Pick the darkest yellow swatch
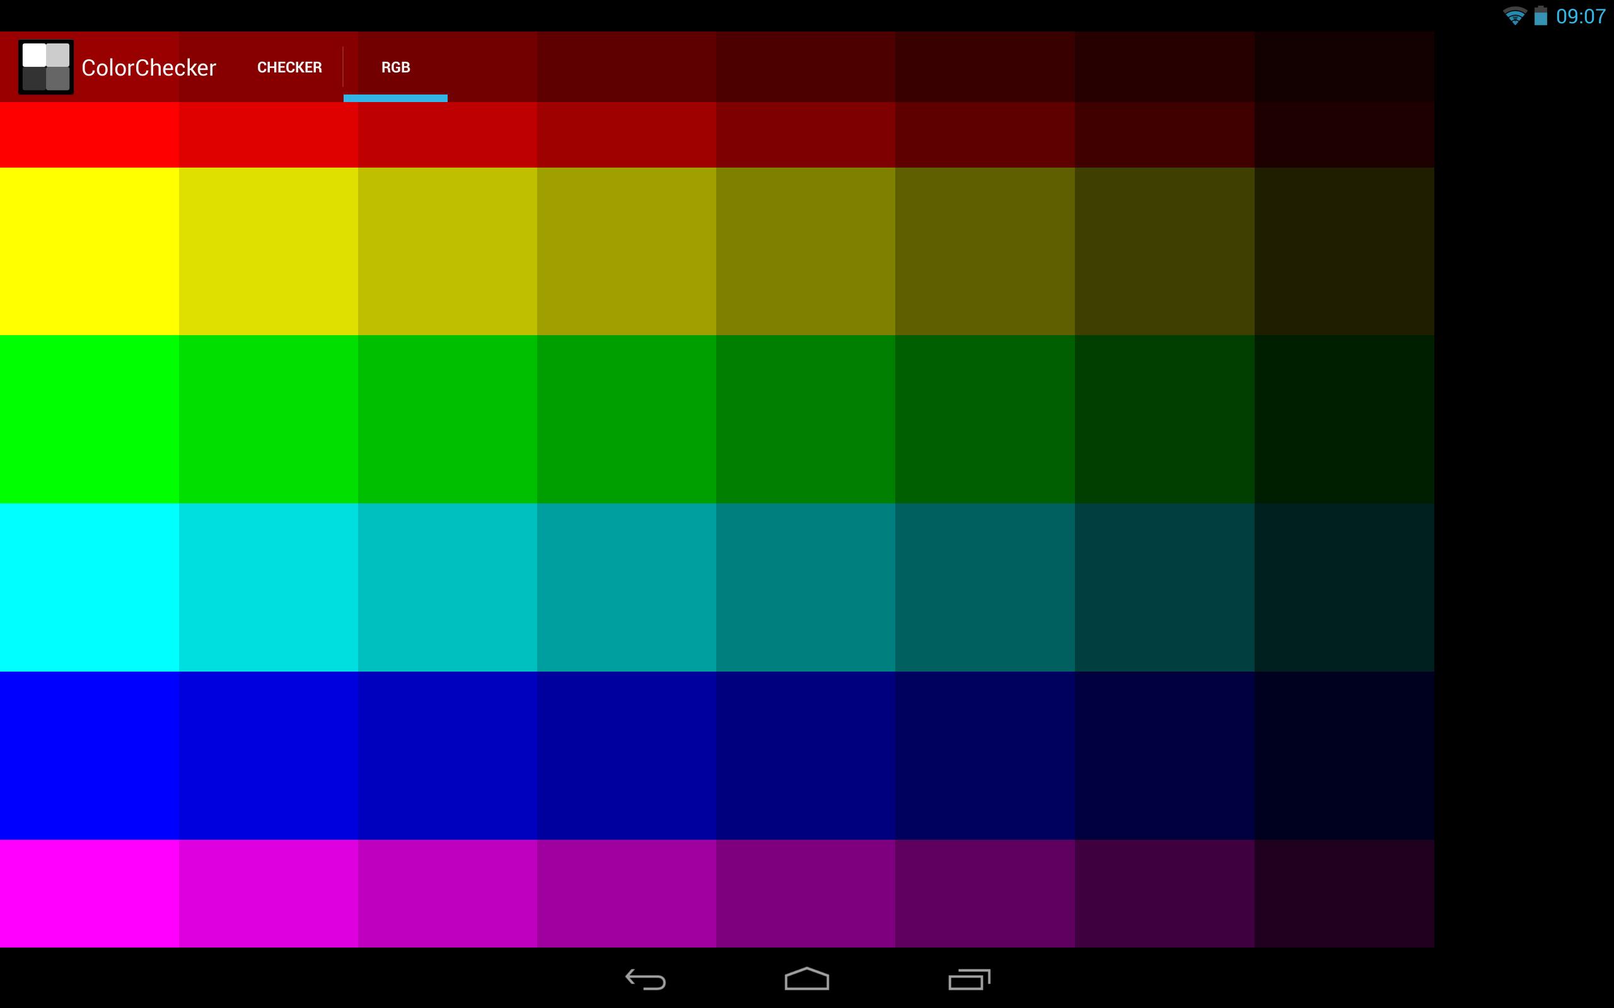The height and width of the screenshot is (1008, 1614). point(1344,251)
